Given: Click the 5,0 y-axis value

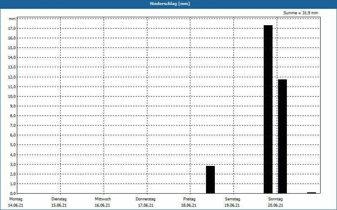Looking at the screenshot, I should [x=13, y=144].
